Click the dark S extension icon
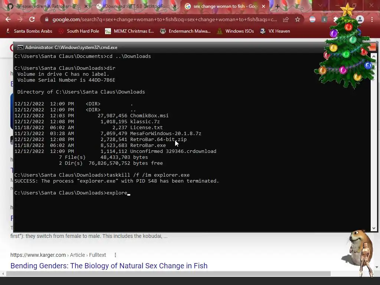This screenshot has height=285, width=380. coord(324,19)
